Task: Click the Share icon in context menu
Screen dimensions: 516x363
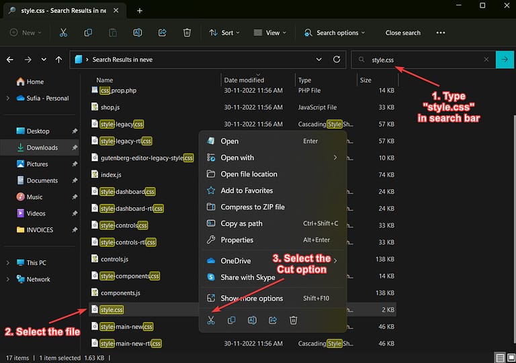Action: [273, 321]
